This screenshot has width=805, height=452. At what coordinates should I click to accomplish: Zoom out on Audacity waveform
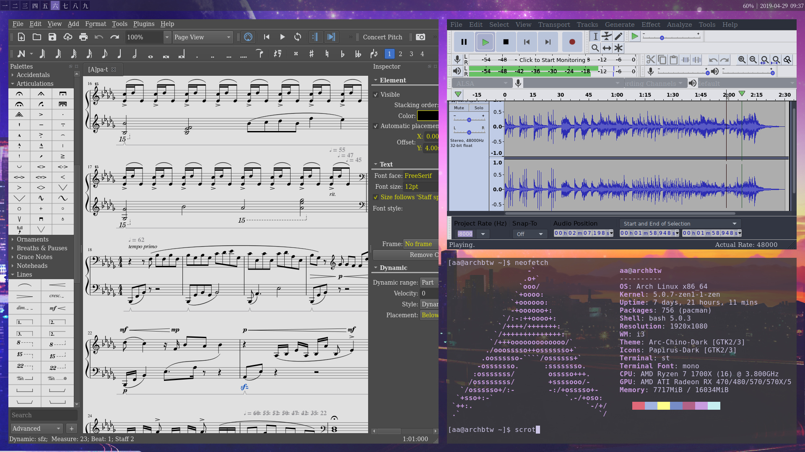click(x=753, y=60)
